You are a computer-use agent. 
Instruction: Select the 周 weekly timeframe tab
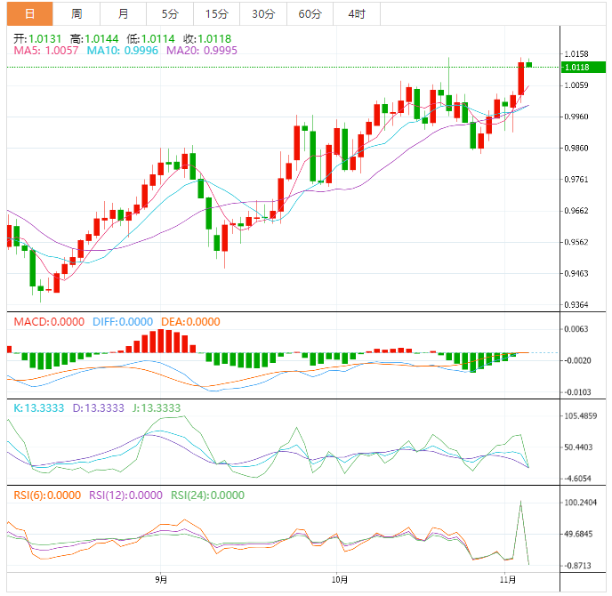point(76,13)
